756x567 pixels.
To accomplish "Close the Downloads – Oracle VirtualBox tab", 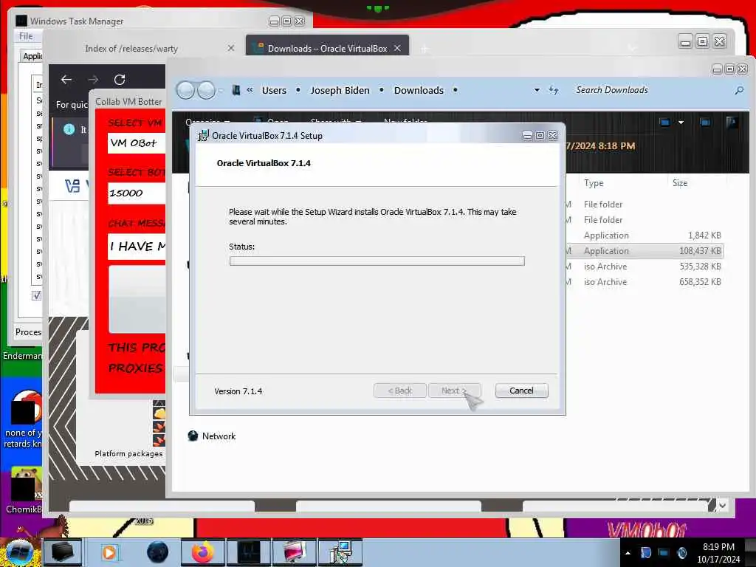I will 396,48.
